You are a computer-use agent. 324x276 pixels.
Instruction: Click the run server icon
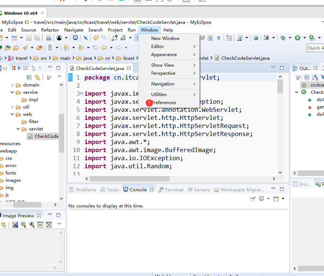pyautogui.click(x=123, y=38)
